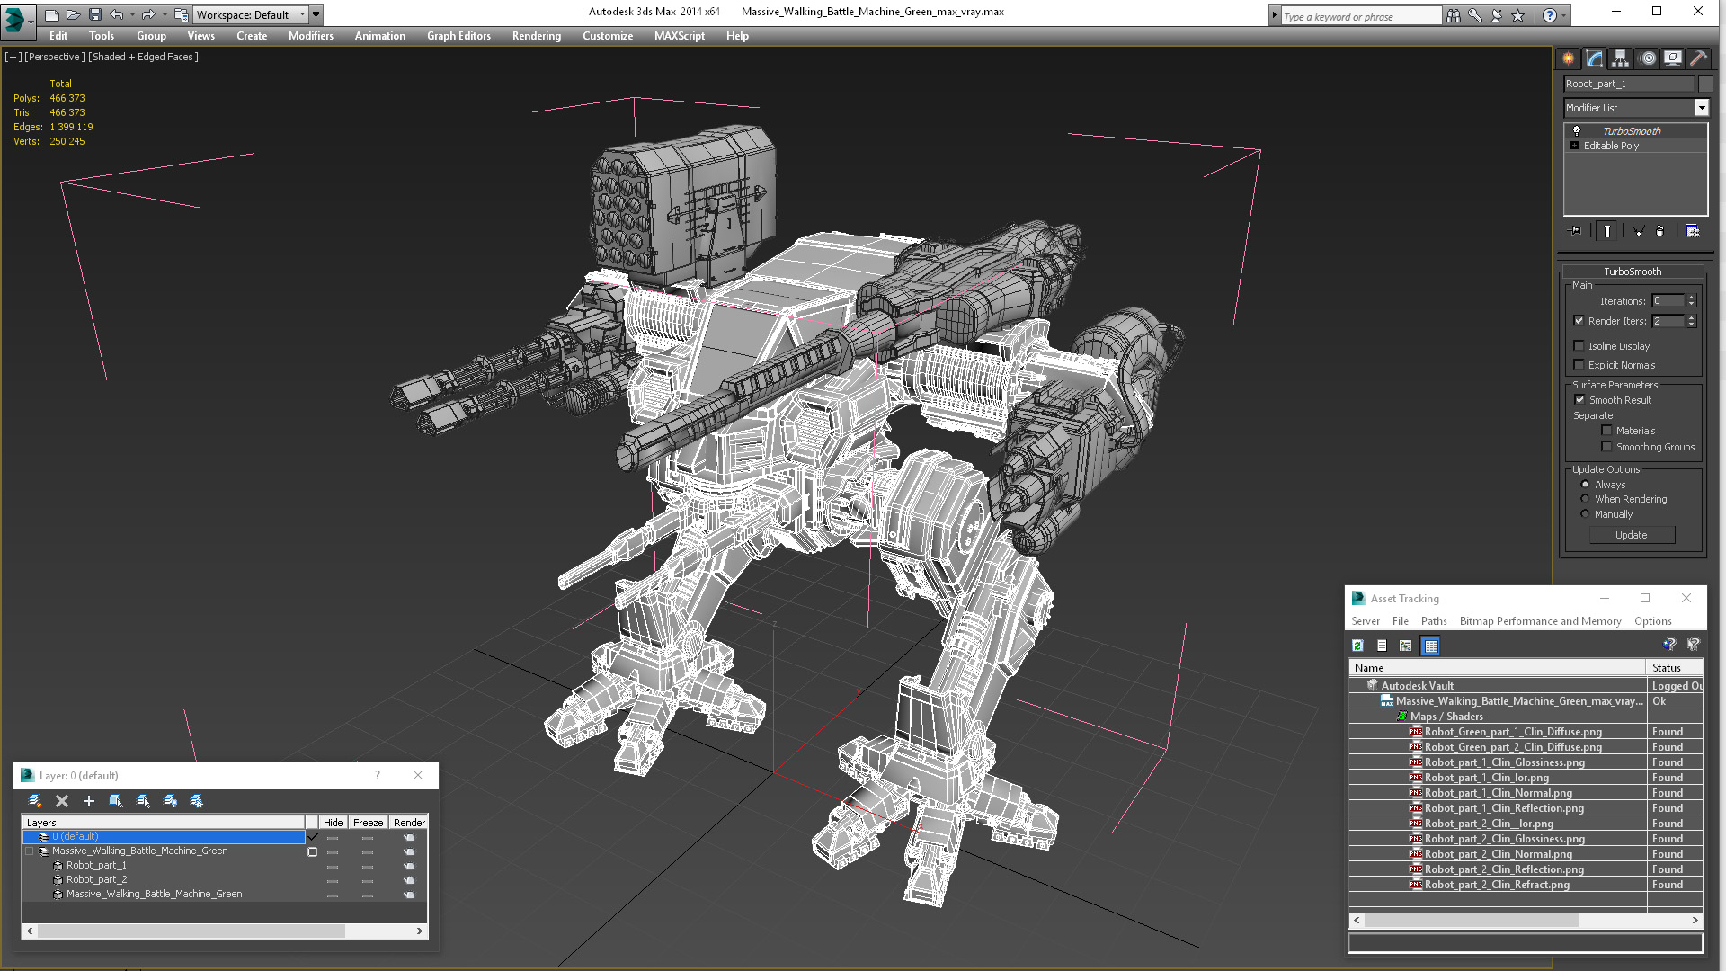Toggle TurboSmooth lightbulb visibility in stack
The height and width of the screenshot is (971, 1726).
point(1576,131)
